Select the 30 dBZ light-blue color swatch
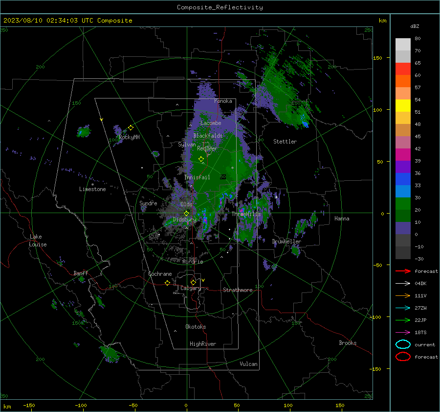Viewport: 440px width, 412px height. (x=403, y=191)
